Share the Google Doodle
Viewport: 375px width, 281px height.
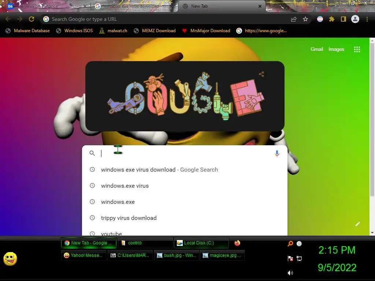click(x=261, y=74)
